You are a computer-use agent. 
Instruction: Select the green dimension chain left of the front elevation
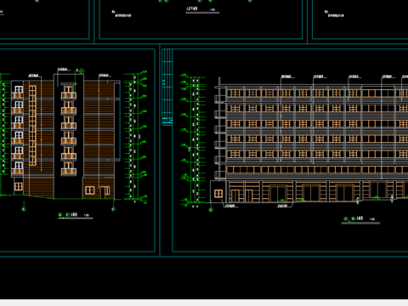(193, 139)
